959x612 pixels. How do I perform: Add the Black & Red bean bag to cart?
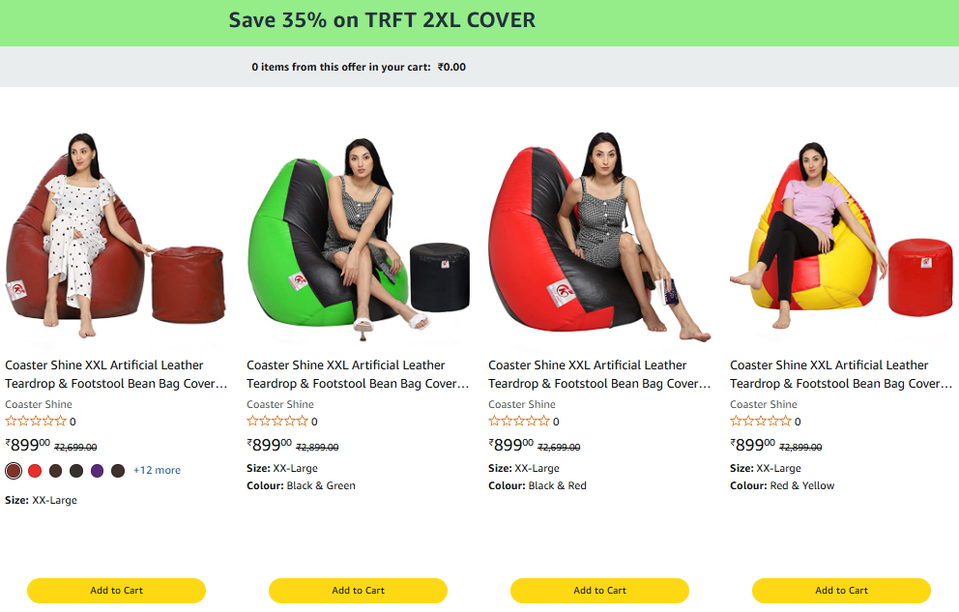point(599,591)
